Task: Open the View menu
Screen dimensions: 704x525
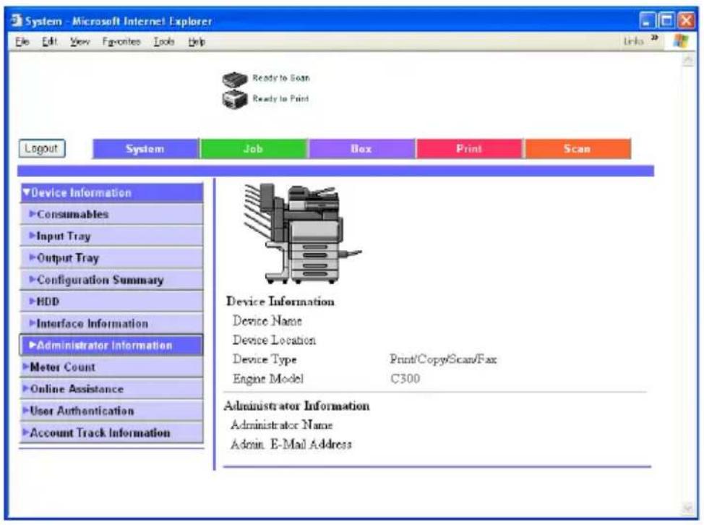Action: click(80, 42)
